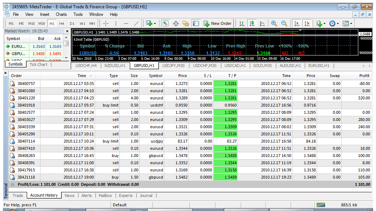This screenshot has height=211, width=376.
Task: Open the Tick Chart tab
Action: [38, 64]
